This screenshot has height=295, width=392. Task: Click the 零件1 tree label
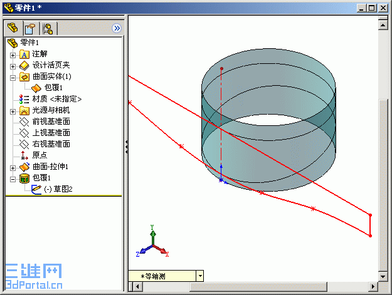coord(29,43)
